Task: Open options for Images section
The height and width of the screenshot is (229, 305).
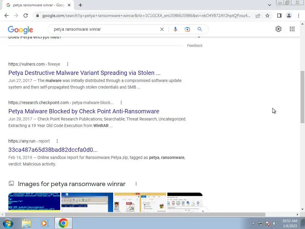Action: point(136,184)
